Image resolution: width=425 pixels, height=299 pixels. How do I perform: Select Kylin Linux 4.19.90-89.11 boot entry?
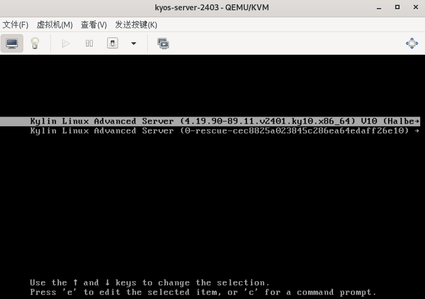(x=210, y=121)
